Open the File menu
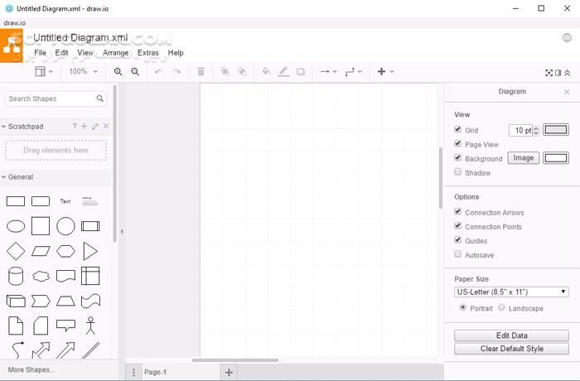The height and width of the screenshot is (381, 580). pos(41,53)
